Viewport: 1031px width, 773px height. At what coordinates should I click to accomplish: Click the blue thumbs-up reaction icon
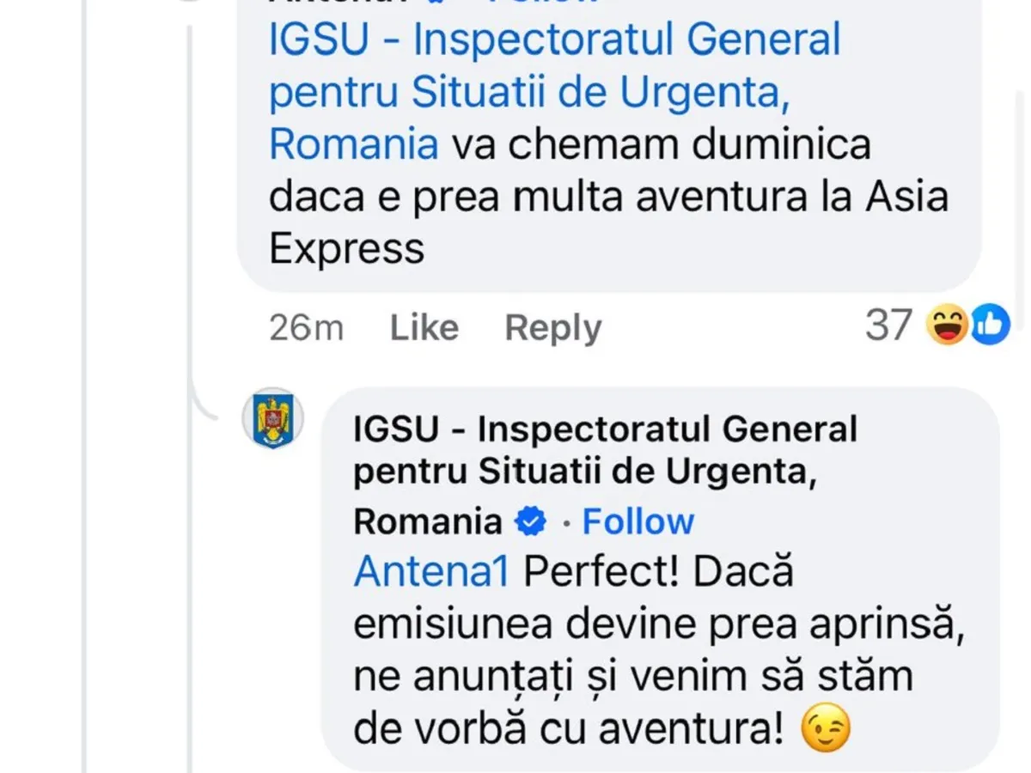pyautogui.click(x=989, y=326)
